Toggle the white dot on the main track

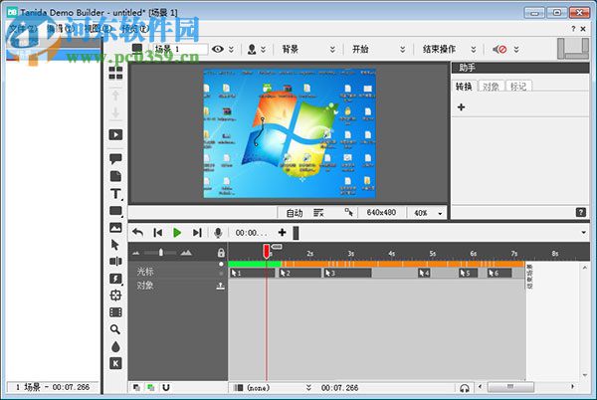tap(221, 264)
